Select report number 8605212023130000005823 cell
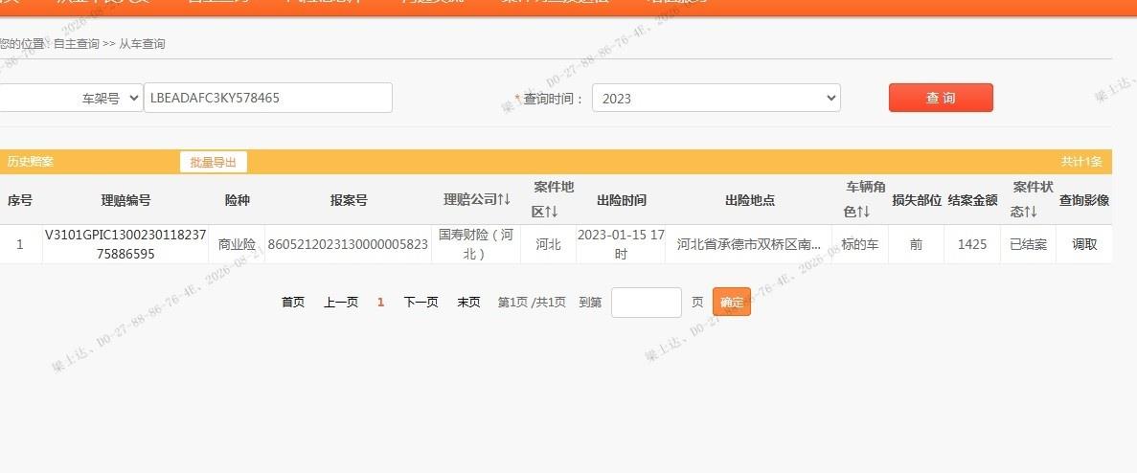Image resolution: width=1137 pixels, height=473 pixels. [348, 244]
